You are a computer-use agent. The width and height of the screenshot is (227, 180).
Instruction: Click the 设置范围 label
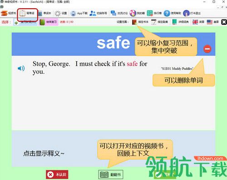(x=123, y=22)
